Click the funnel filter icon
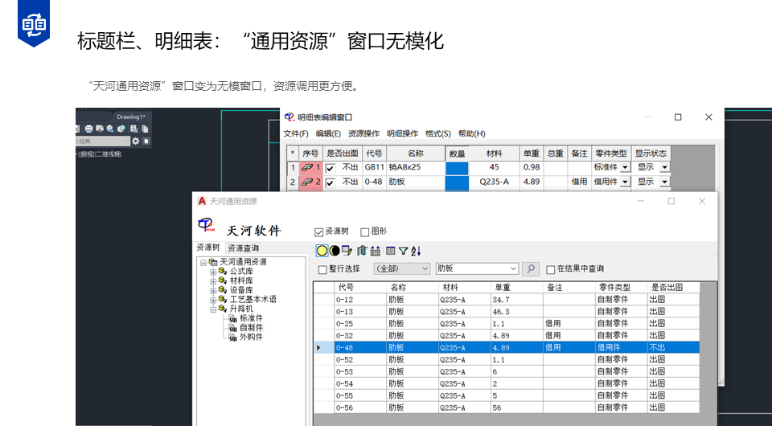772x434 pixels. pyautogui.click(x=403, y=251)
